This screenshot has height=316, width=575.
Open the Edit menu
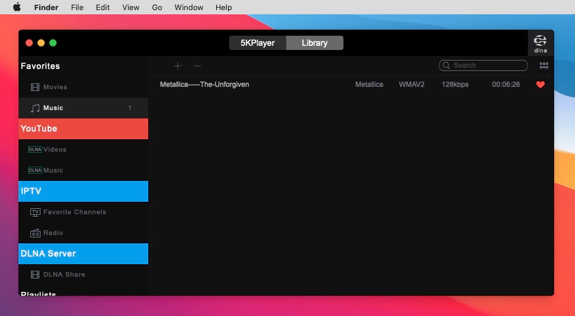pyautogui.click(x=102, y=7)
